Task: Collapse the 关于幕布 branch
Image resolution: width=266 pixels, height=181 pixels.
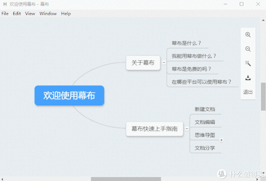Action: (x=164, y=63)
